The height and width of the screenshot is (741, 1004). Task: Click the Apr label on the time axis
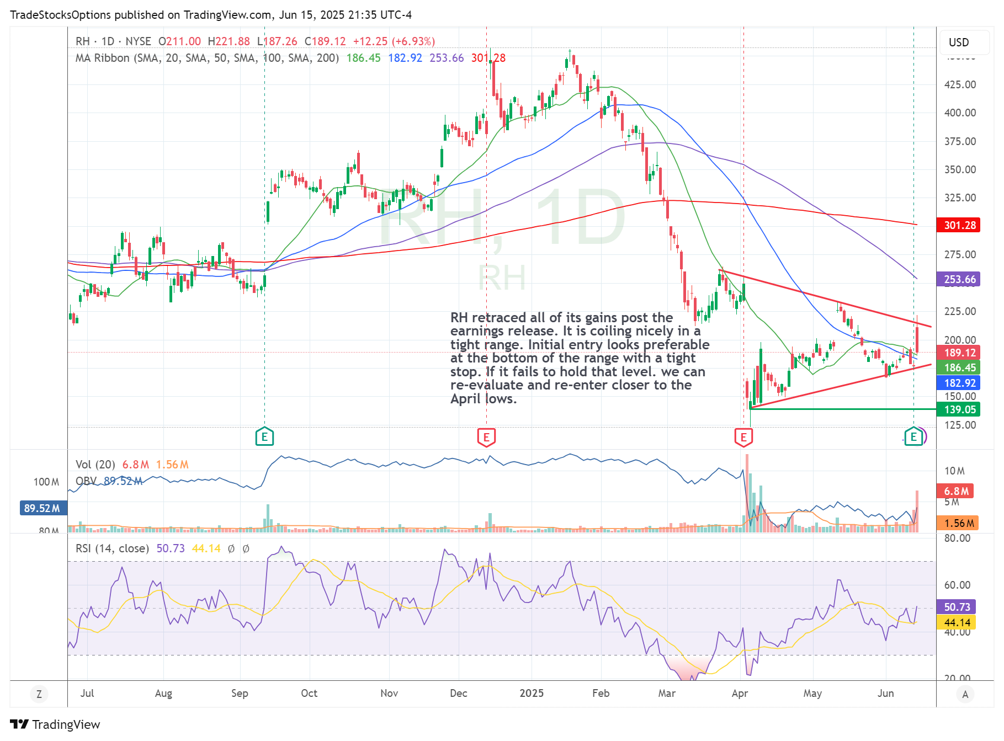pos(740,694)
